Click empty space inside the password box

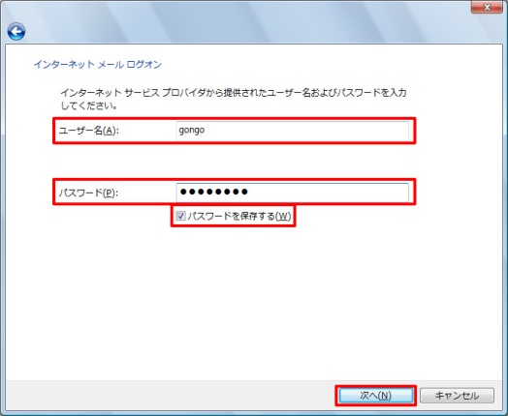328,192
